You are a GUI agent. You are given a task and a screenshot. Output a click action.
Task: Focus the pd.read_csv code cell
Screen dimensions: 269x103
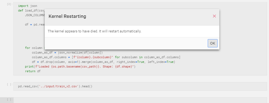(x=140, y=86)
